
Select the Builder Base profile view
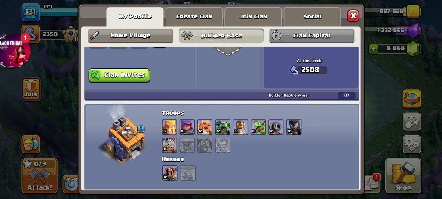pyautogui.click(x=221, y=36)
